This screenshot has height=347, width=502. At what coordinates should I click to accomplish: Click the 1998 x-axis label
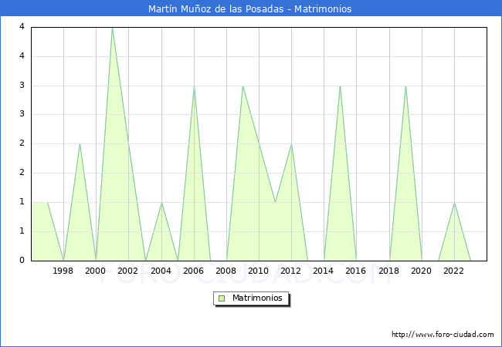[63, 271]
